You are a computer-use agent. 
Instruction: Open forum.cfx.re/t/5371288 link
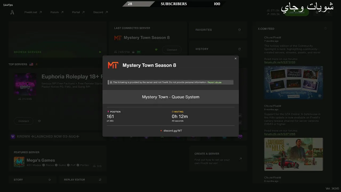(x=280, y=134)
